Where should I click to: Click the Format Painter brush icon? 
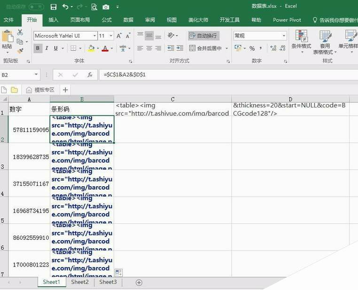(20, 51)
